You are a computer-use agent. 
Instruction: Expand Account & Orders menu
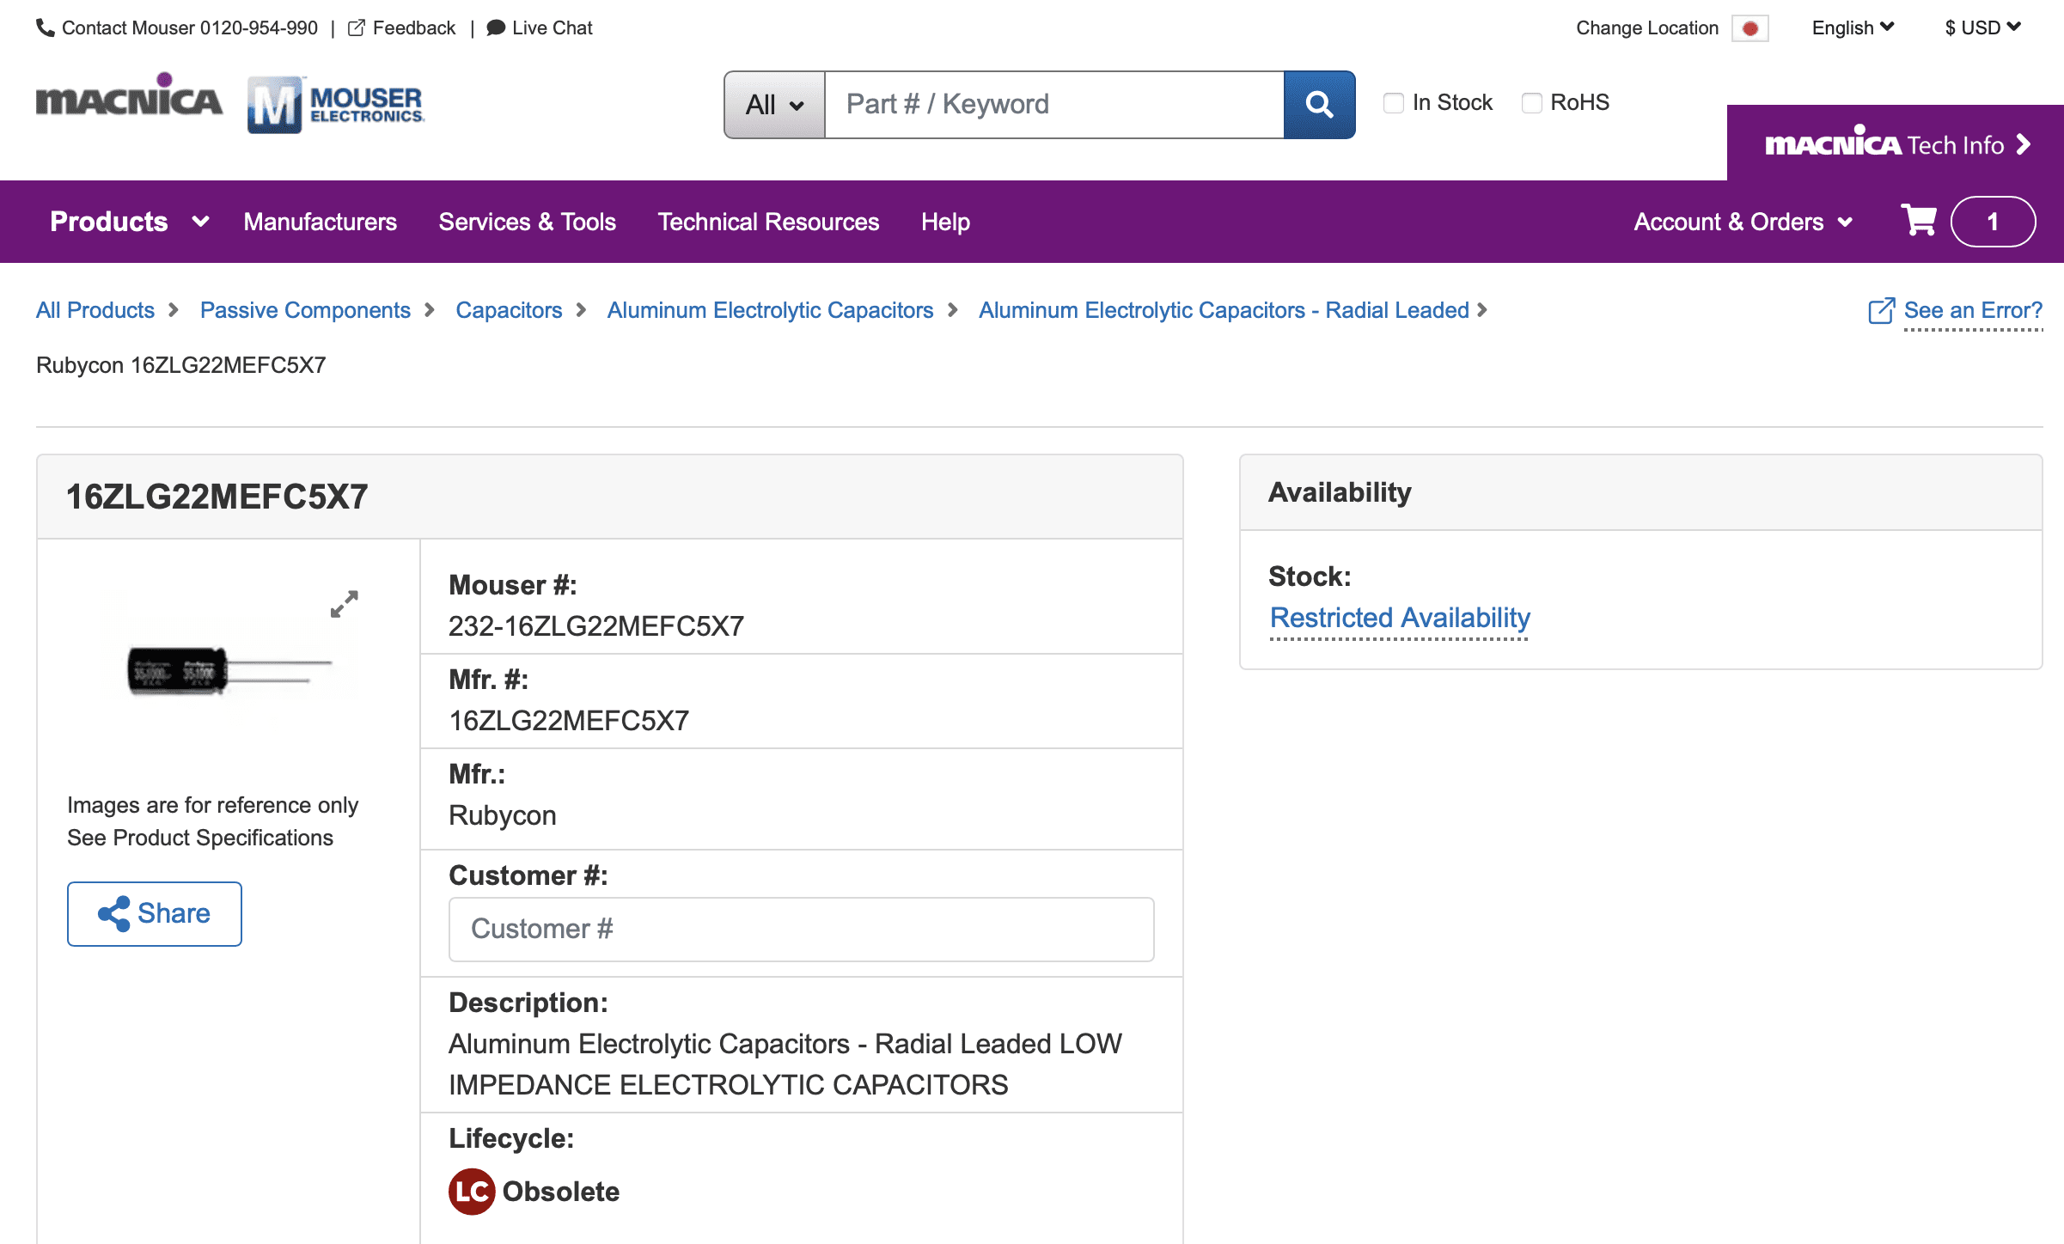(1743, 222)
